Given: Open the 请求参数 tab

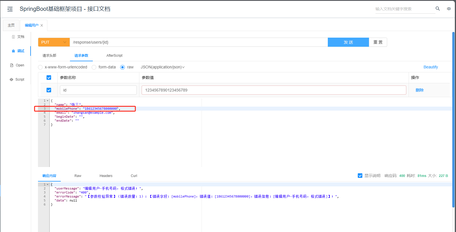Looking at the screenshot, I should tap(81, 56).
